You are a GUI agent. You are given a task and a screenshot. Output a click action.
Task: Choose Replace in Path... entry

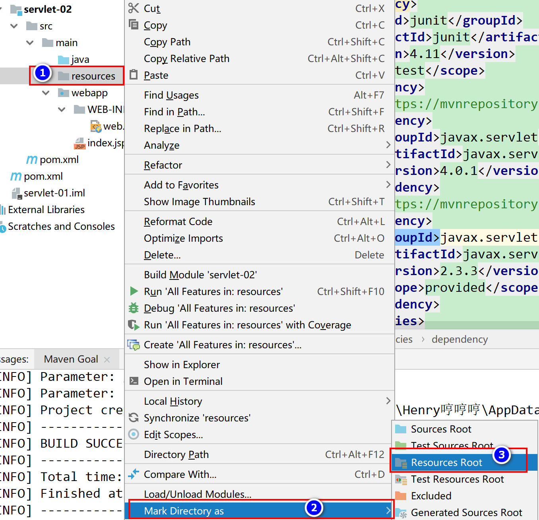(259, 128)
